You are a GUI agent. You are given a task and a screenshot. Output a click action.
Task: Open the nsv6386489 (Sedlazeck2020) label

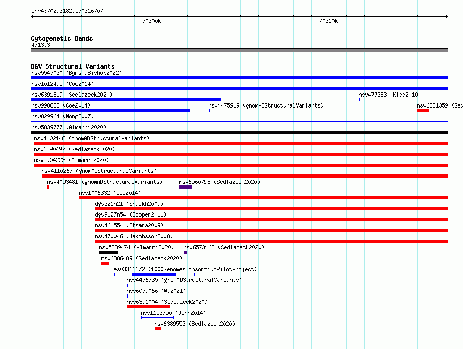142,258
